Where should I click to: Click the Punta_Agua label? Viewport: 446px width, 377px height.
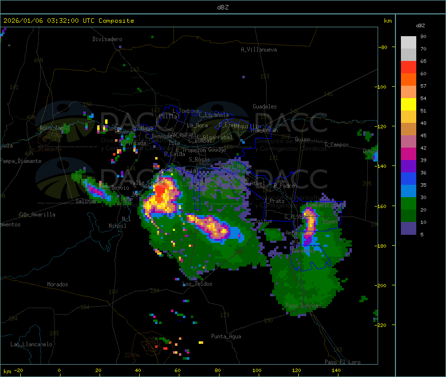pyautogui.click(x=226, y=336)
